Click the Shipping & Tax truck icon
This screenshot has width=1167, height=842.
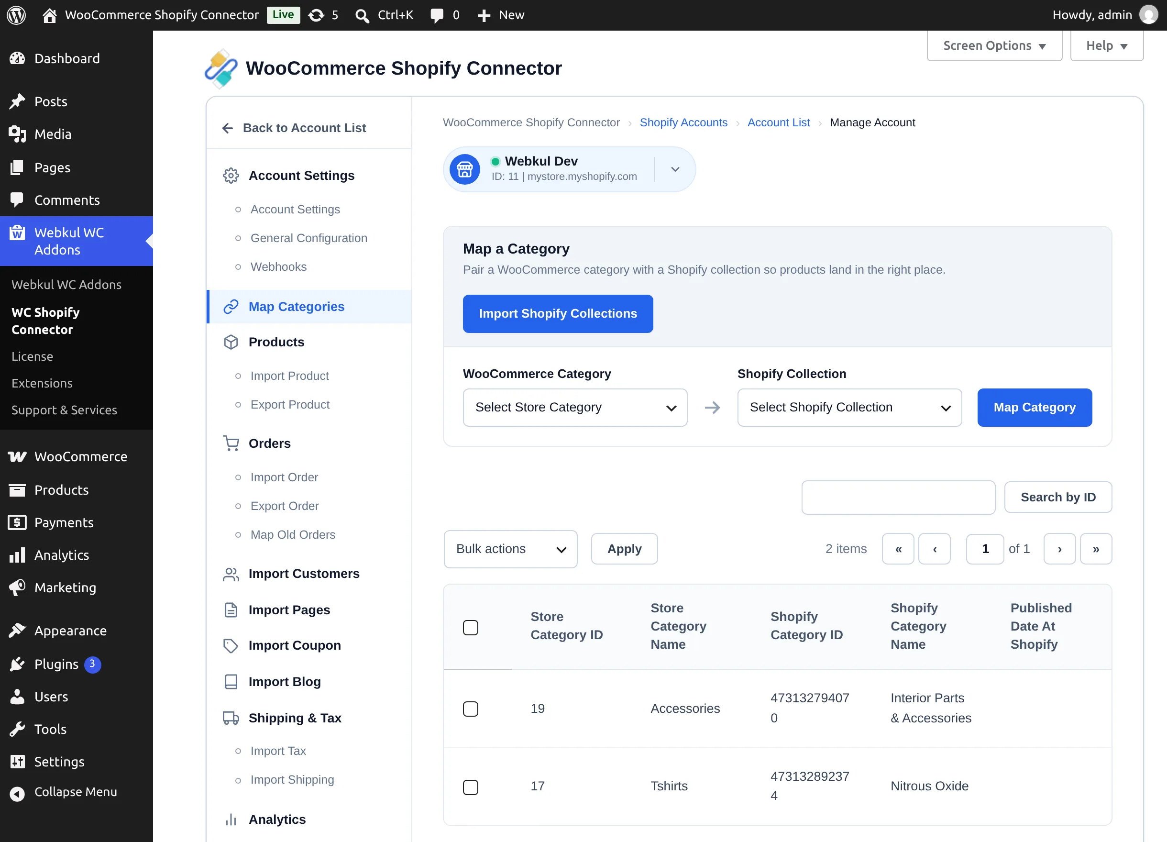click(x=231, y=718)
